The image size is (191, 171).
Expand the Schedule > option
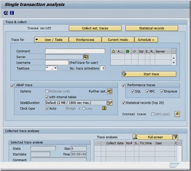point(146,40)
